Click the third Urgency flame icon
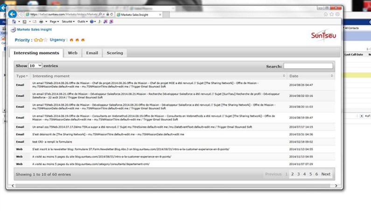The width and height of the screenshot is (371, 211). click(83, 40)
